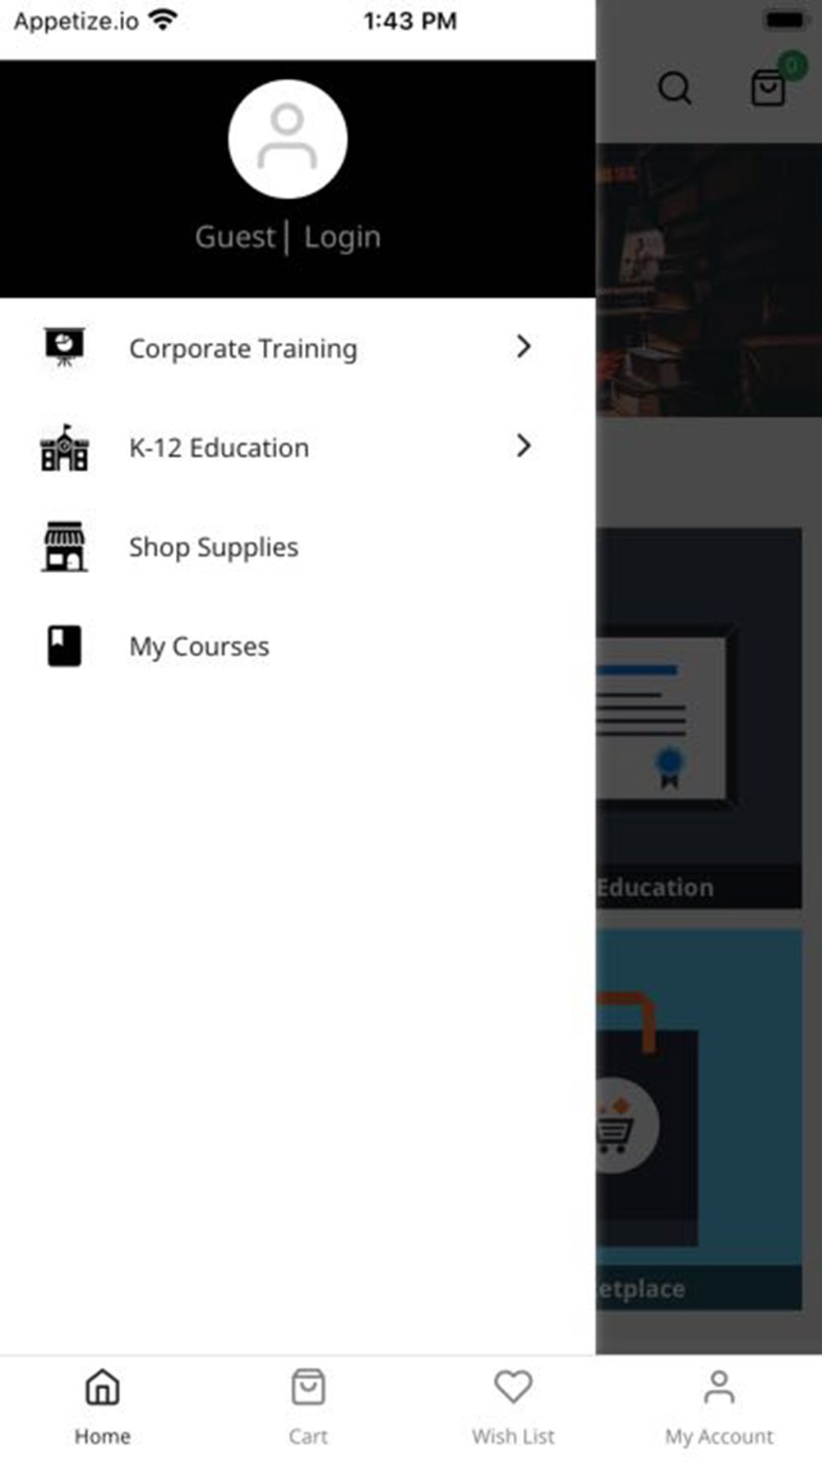Expand the K-12 Education chevron arrow
822x1462 pixels.
(524, 446)
